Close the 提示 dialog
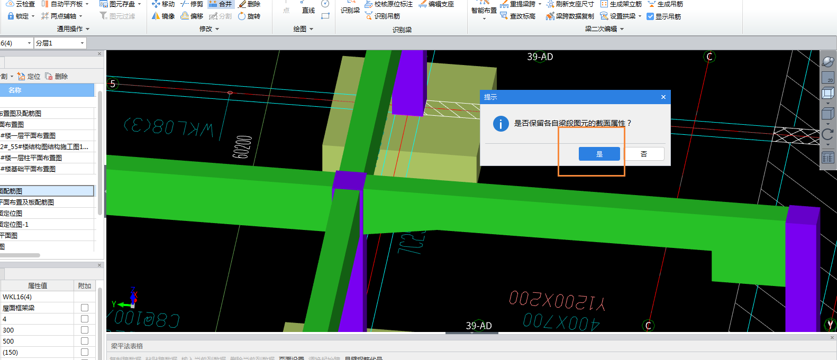Image resolution: width=837 pixels, height=360 pixels. point(663,97)
